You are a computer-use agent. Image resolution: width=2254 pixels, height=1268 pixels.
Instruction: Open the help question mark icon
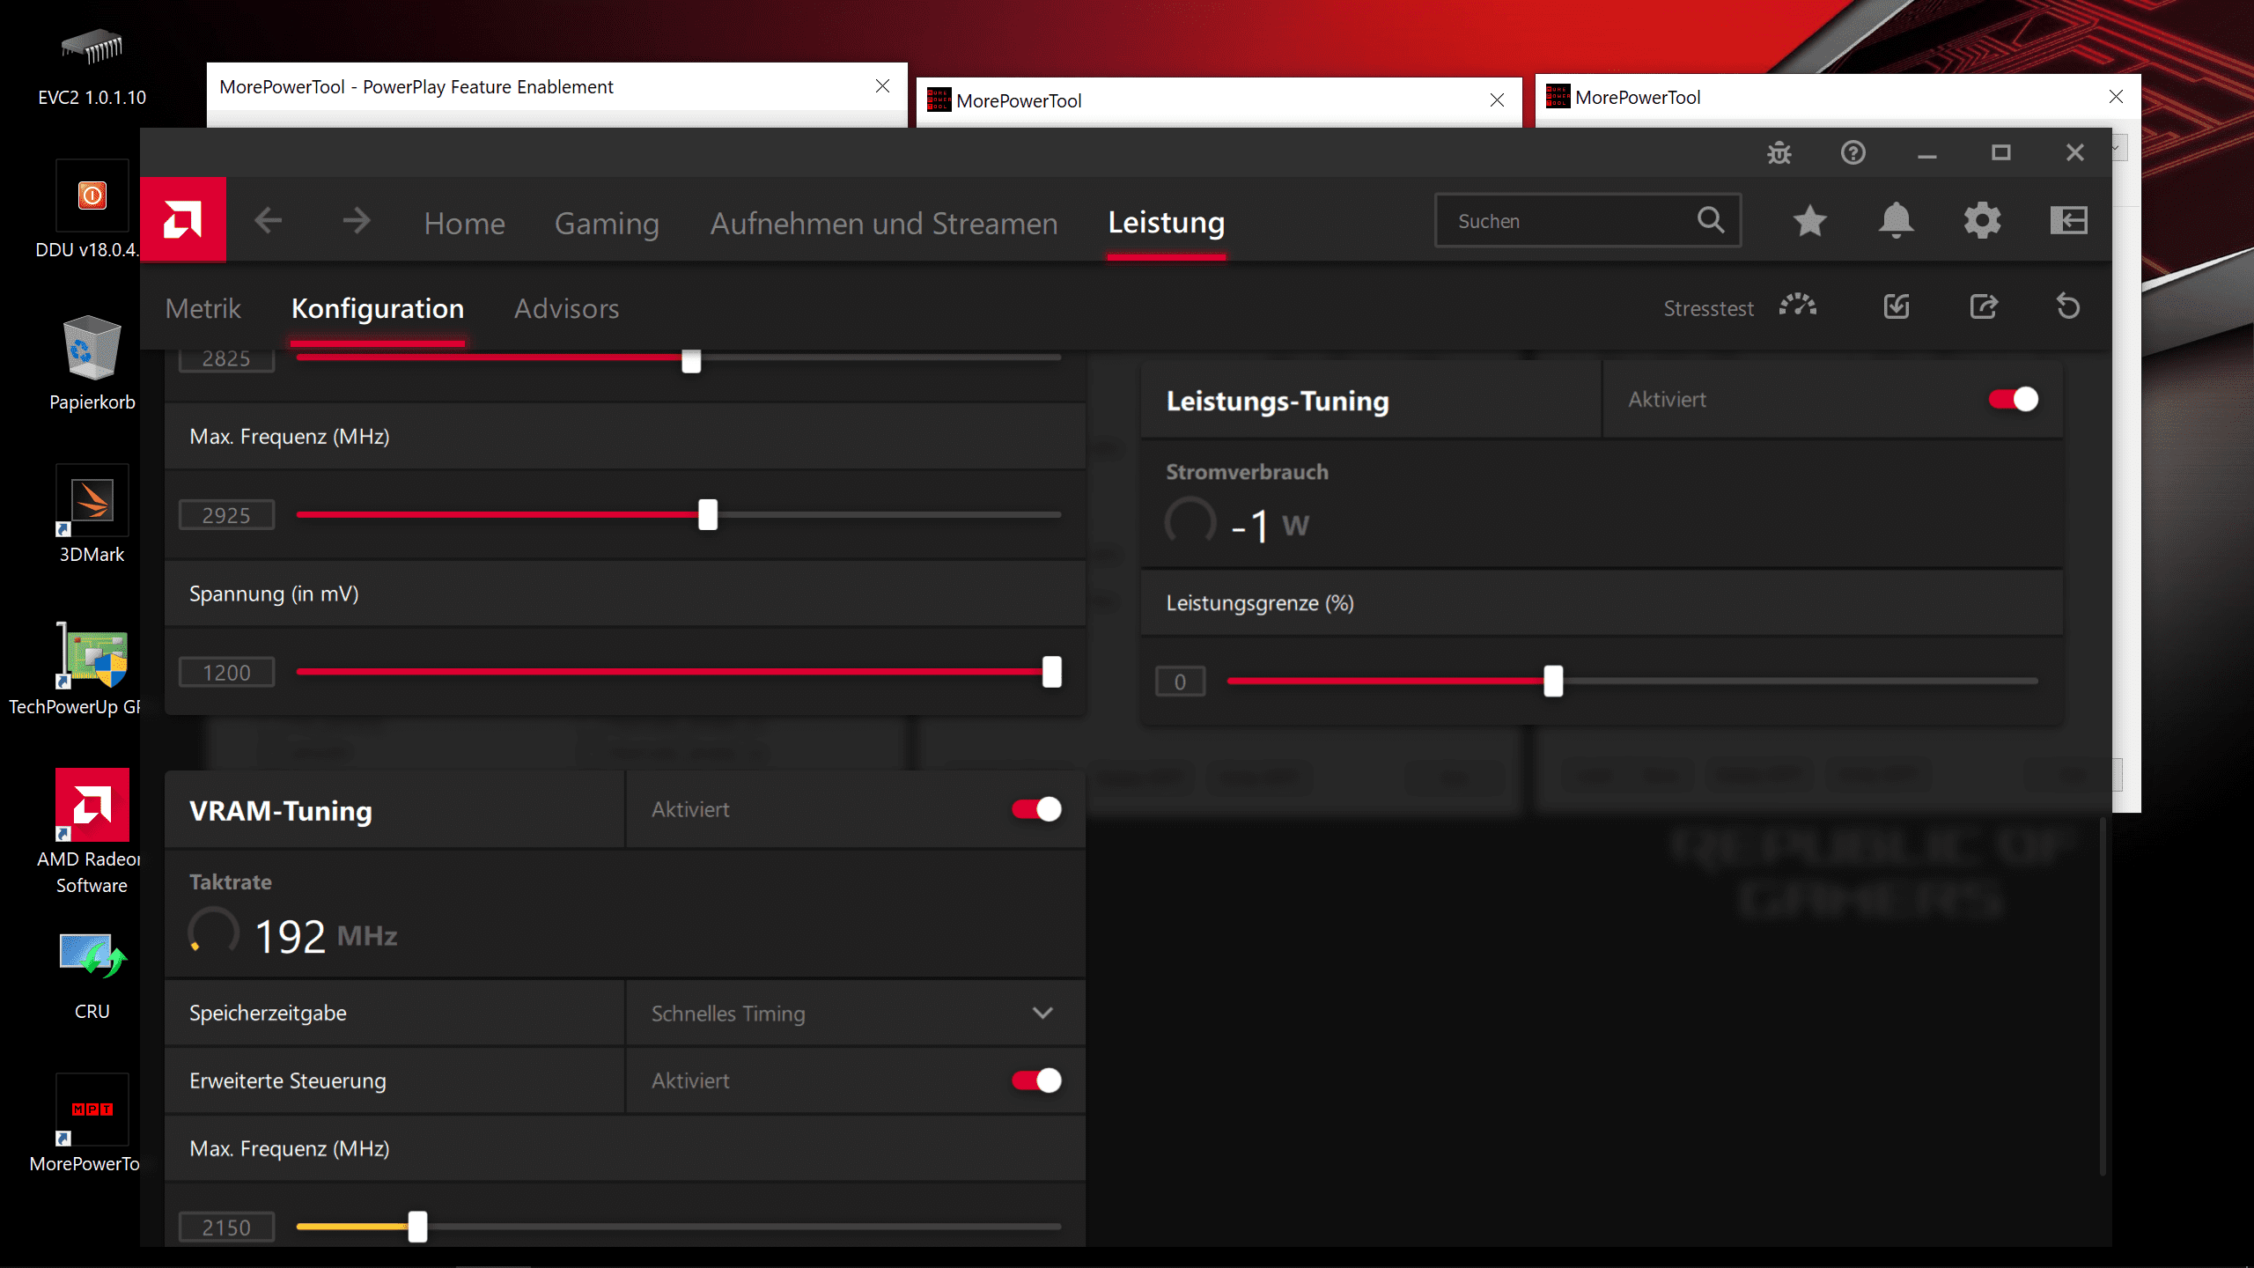point(1853,153)
